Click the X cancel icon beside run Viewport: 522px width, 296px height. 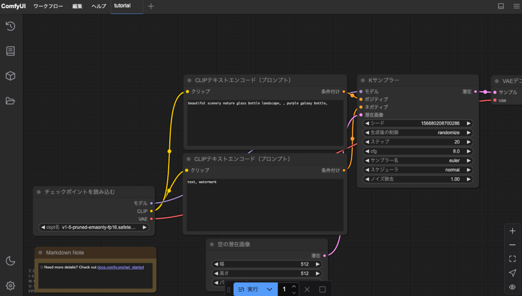click(307, 289)
